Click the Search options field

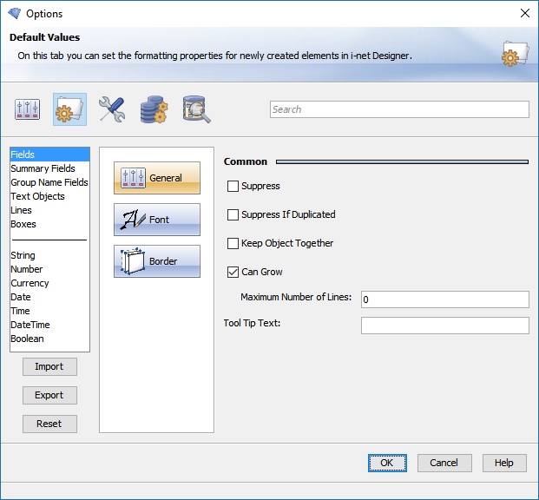[x=399, y=109]
